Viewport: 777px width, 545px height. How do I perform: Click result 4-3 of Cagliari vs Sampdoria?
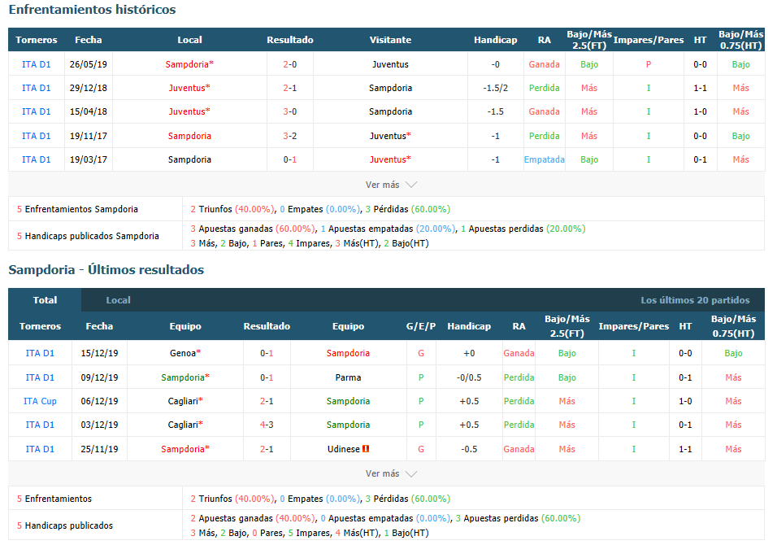point(267,425)
